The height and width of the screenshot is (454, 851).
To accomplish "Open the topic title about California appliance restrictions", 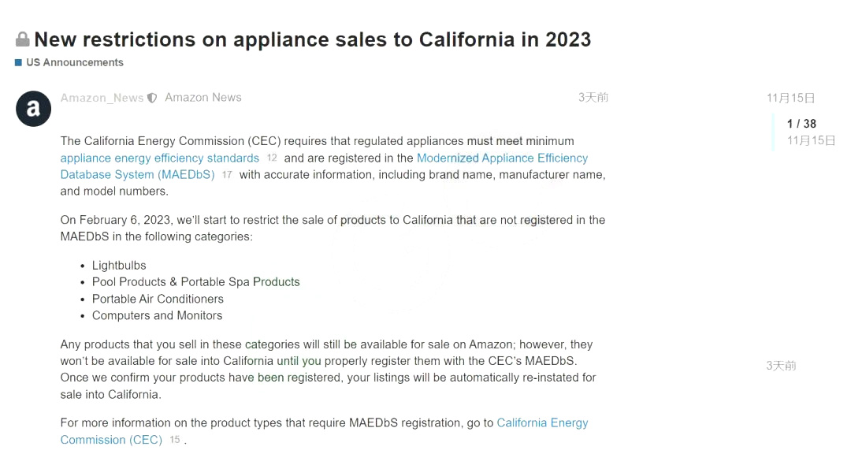I will 312,39.
